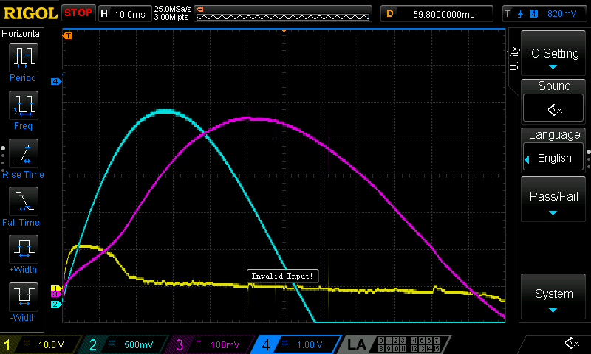Image resolution: width=591 pixels, height=354 pixels.
Task: Toggle the Sound mute button
Action: (553, 109)
